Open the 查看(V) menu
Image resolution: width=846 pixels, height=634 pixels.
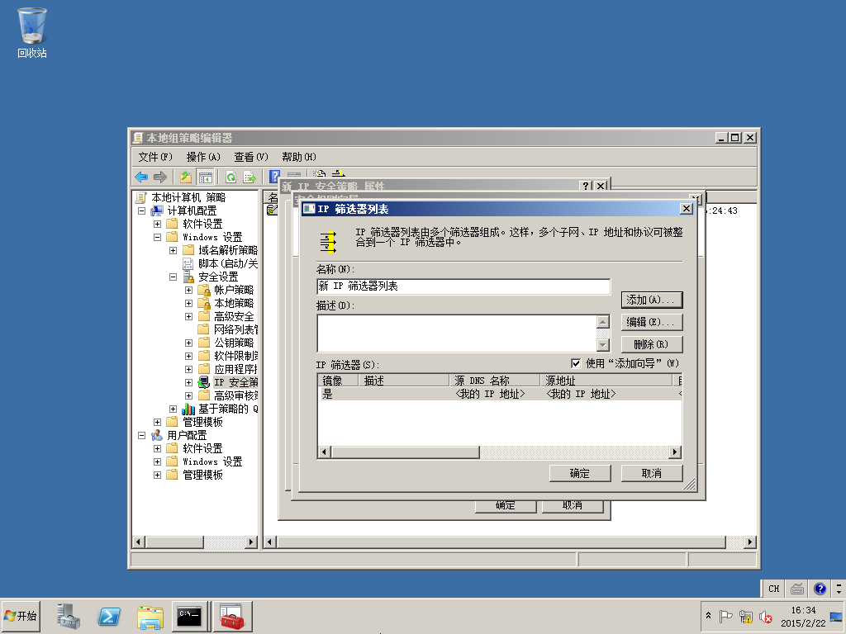251,157
